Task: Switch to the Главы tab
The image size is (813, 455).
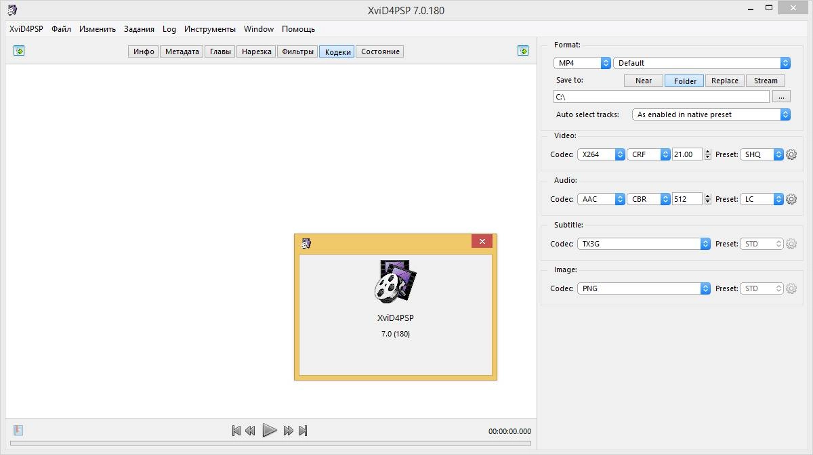Action: 220,51
